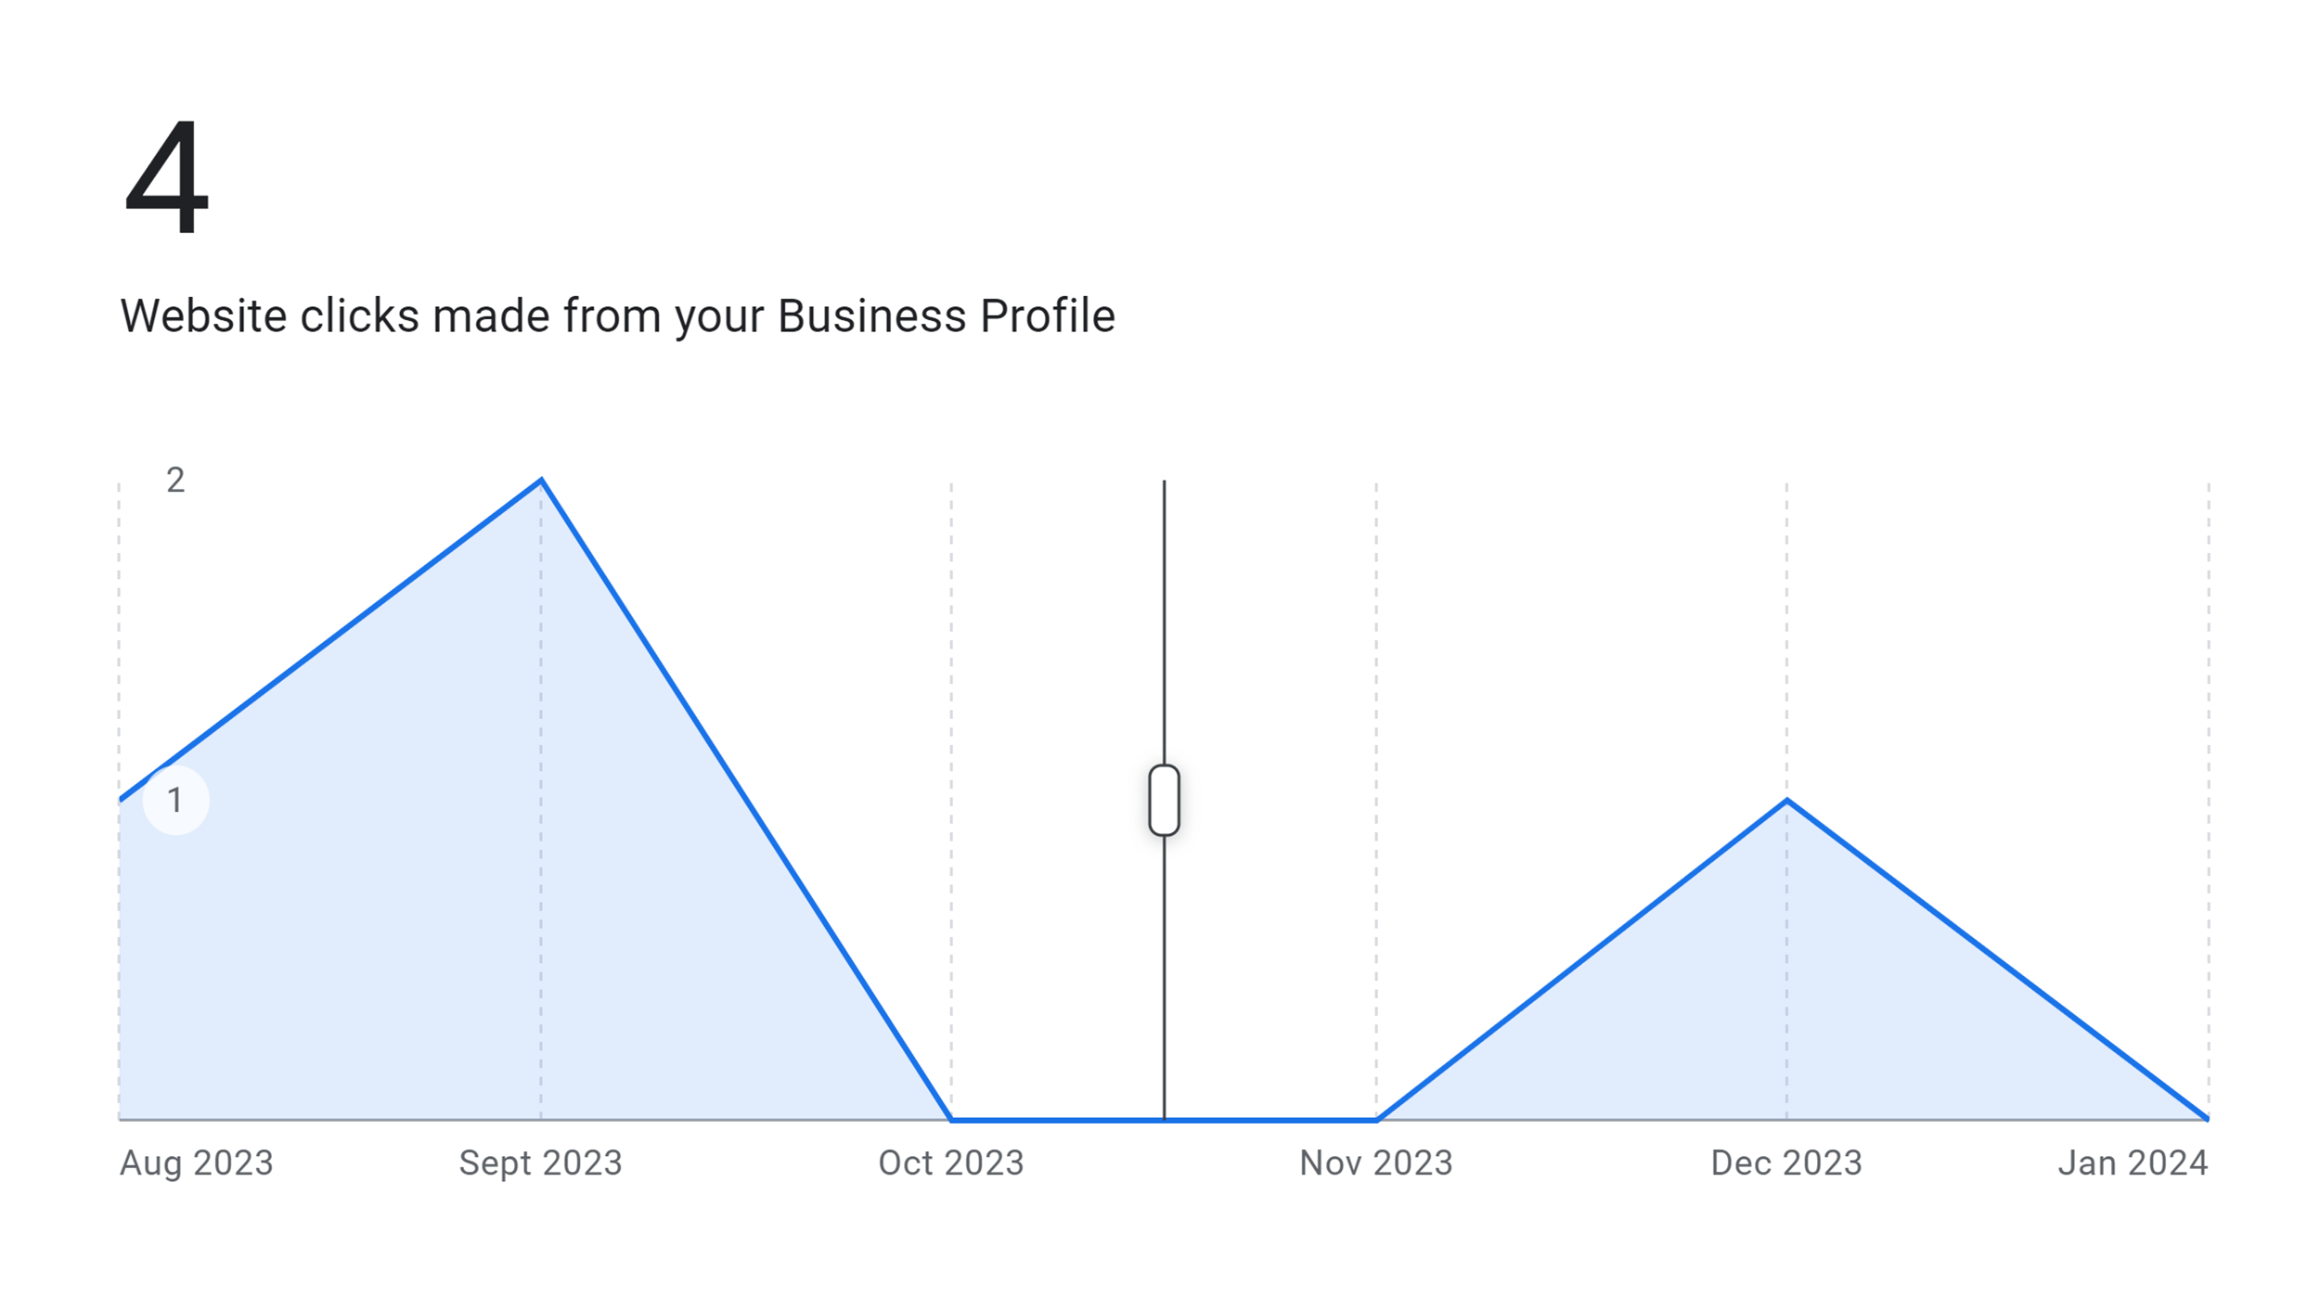Screen dimensions: 2320x1298
Task: Click the circled 1 y-axis label
Action: (x=175, y=800)
